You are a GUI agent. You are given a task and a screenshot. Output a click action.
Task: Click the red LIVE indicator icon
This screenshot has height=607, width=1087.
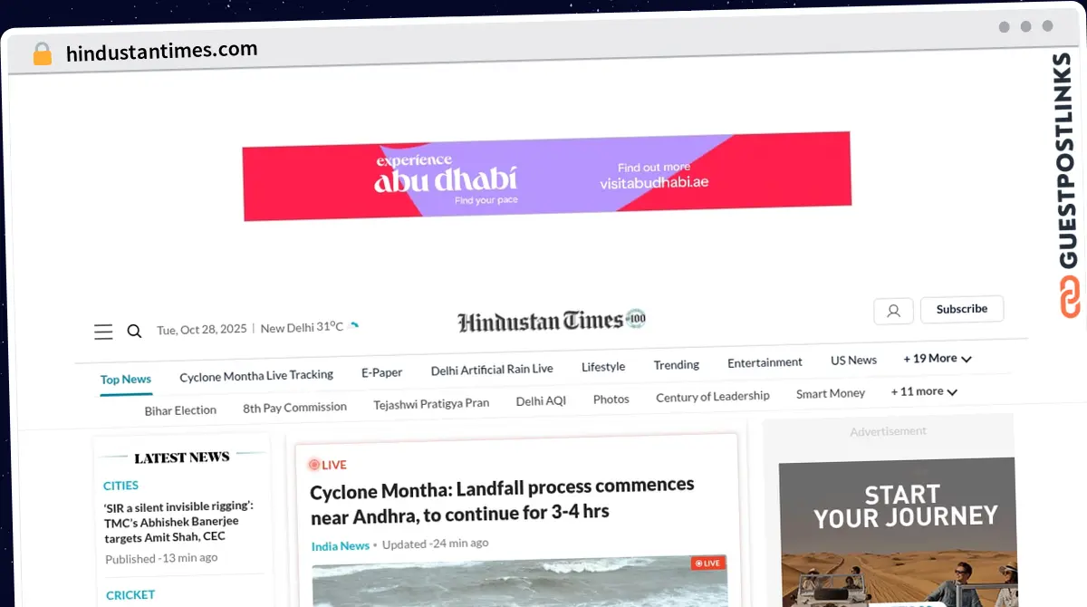coord(314,465)
